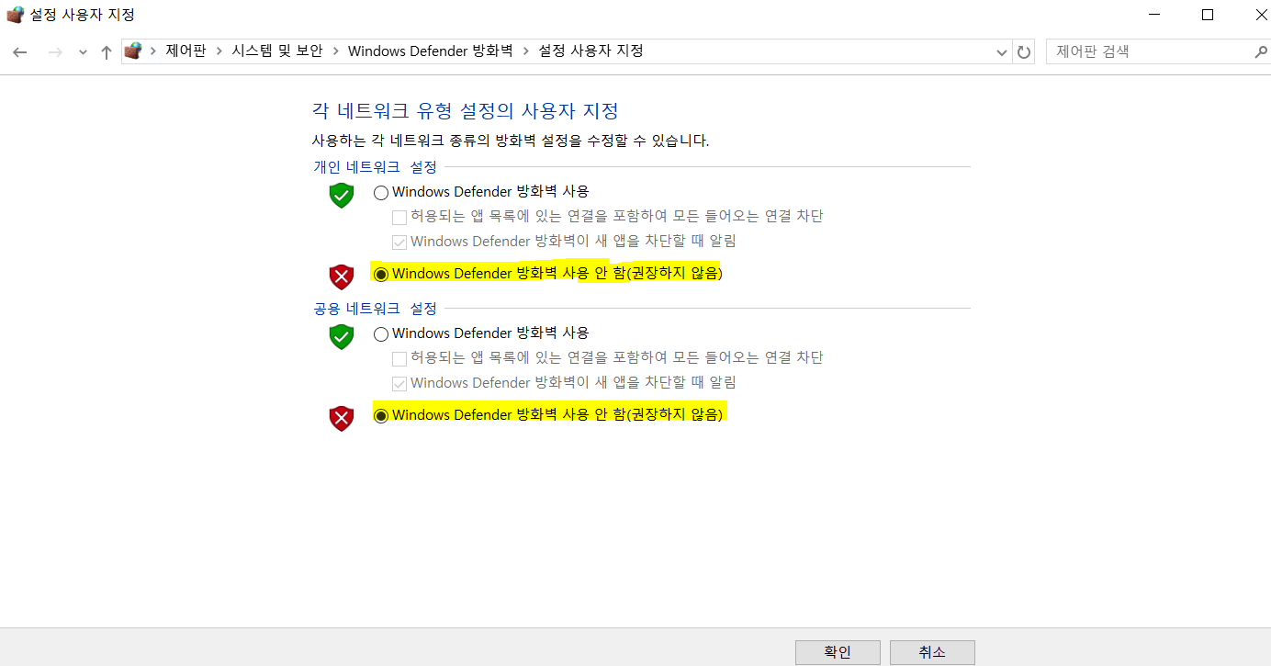Click green shield icon in 개인 네트워크
The width and height of the screenshot is (1271, 666).
tap(342, 195)
